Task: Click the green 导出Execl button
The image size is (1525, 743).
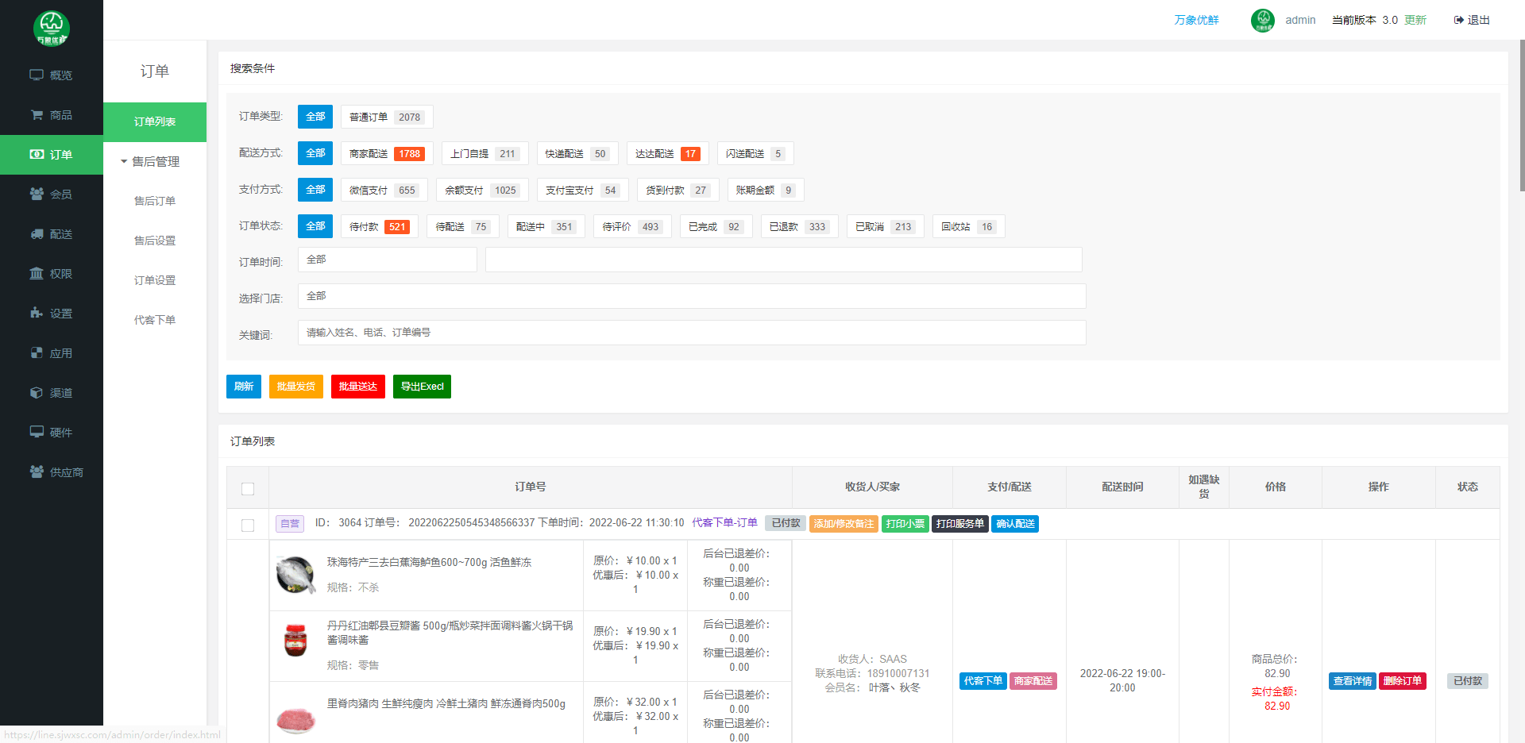Action: point(422,387)
